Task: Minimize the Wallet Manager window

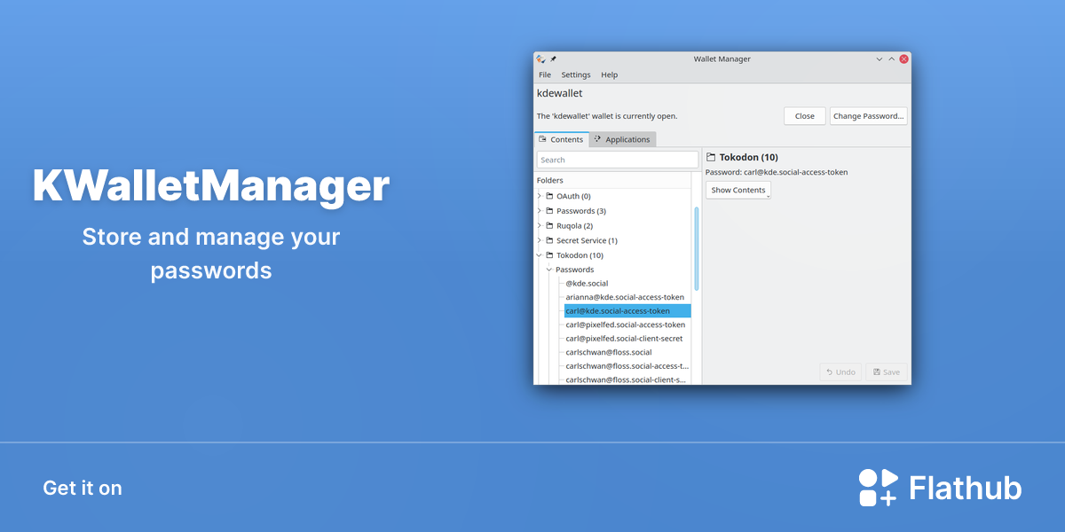Action: [880, 59]
